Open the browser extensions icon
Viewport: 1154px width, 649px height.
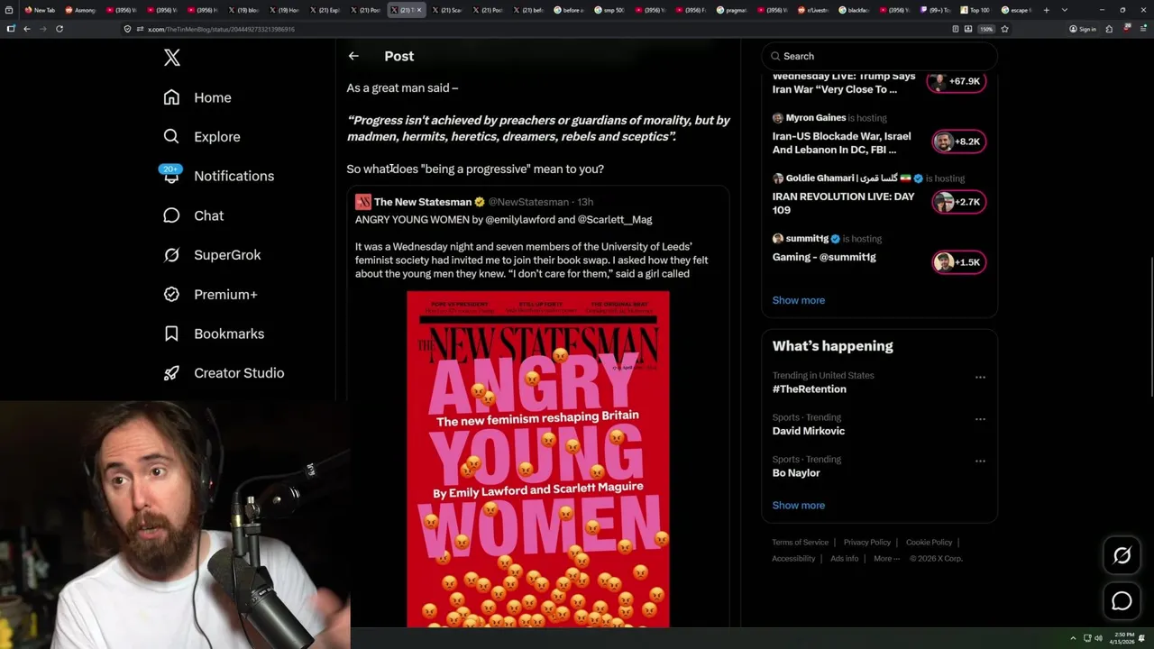[1109, 29]
